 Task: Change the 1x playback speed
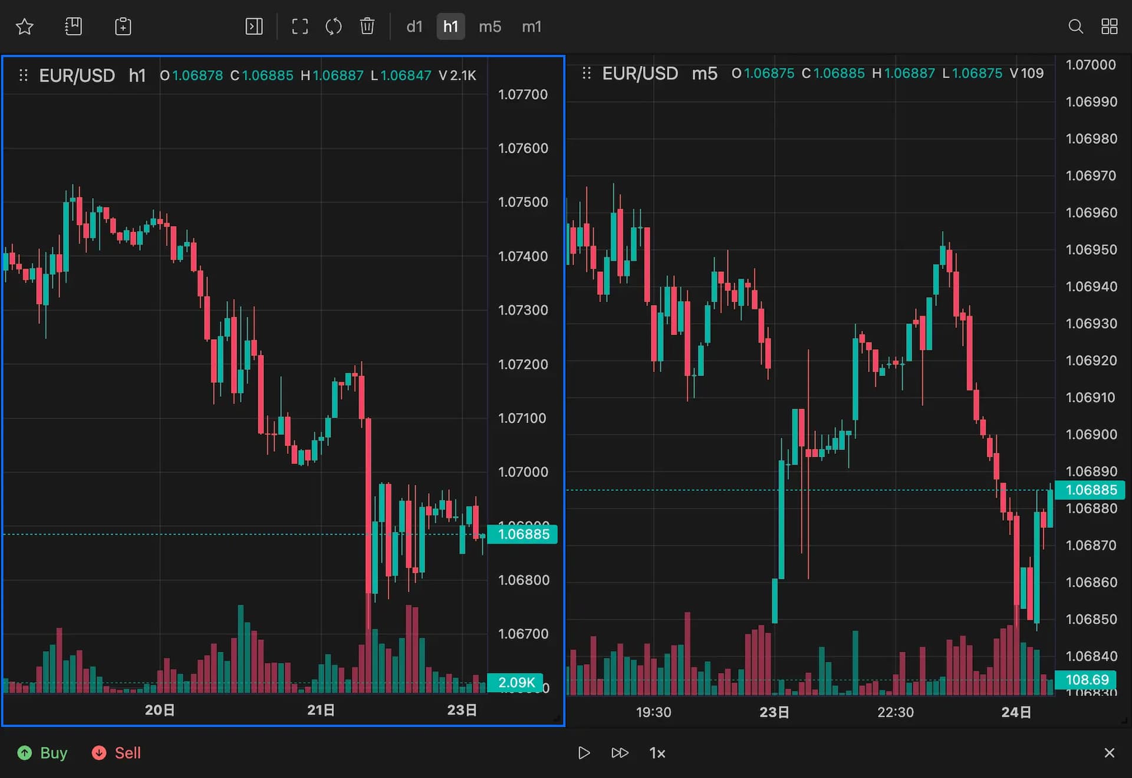pyautogui.click(x=657, y=753)
